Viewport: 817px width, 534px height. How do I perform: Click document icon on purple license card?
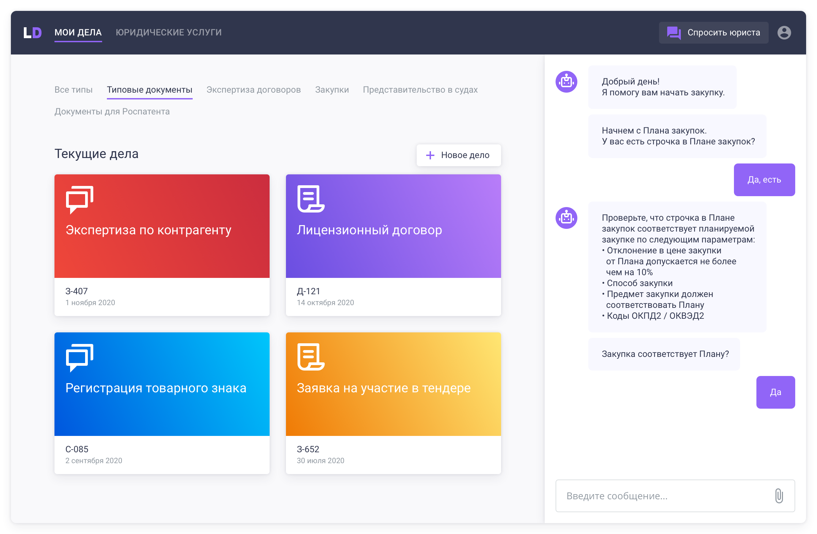click(x=310, y=199)
